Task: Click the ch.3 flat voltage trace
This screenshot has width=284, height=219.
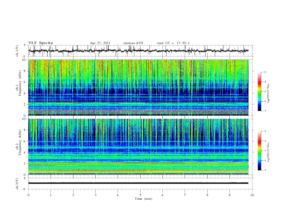Action: coord(138,183)
